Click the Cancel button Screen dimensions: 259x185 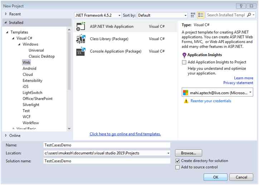click(241, 177)
